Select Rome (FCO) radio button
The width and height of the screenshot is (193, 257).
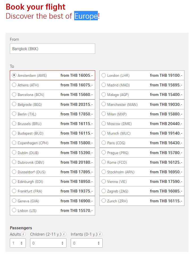coord(104,162)
